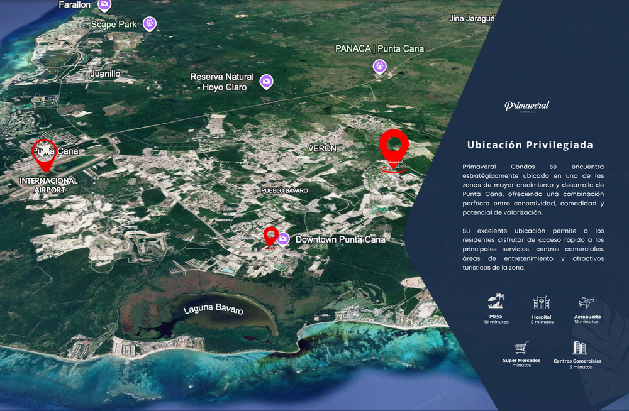Click the Super Mercados shopping cart icon
This screenshot has width=629, height=411.
[521, 348]
